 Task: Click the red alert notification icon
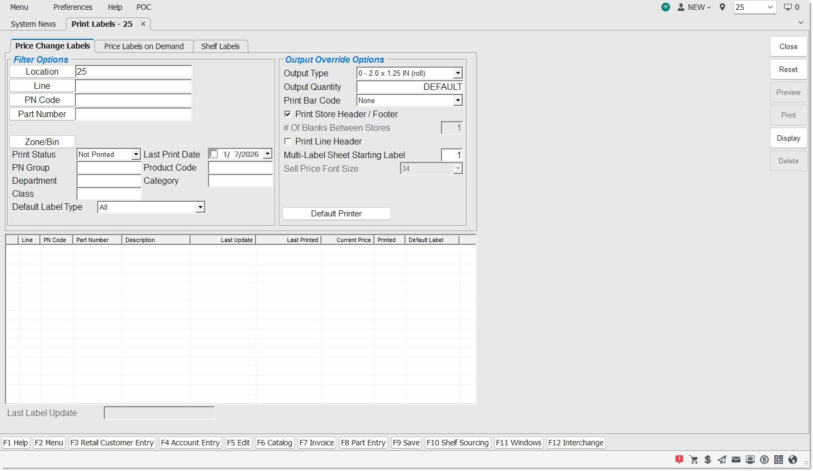point(679,460)
